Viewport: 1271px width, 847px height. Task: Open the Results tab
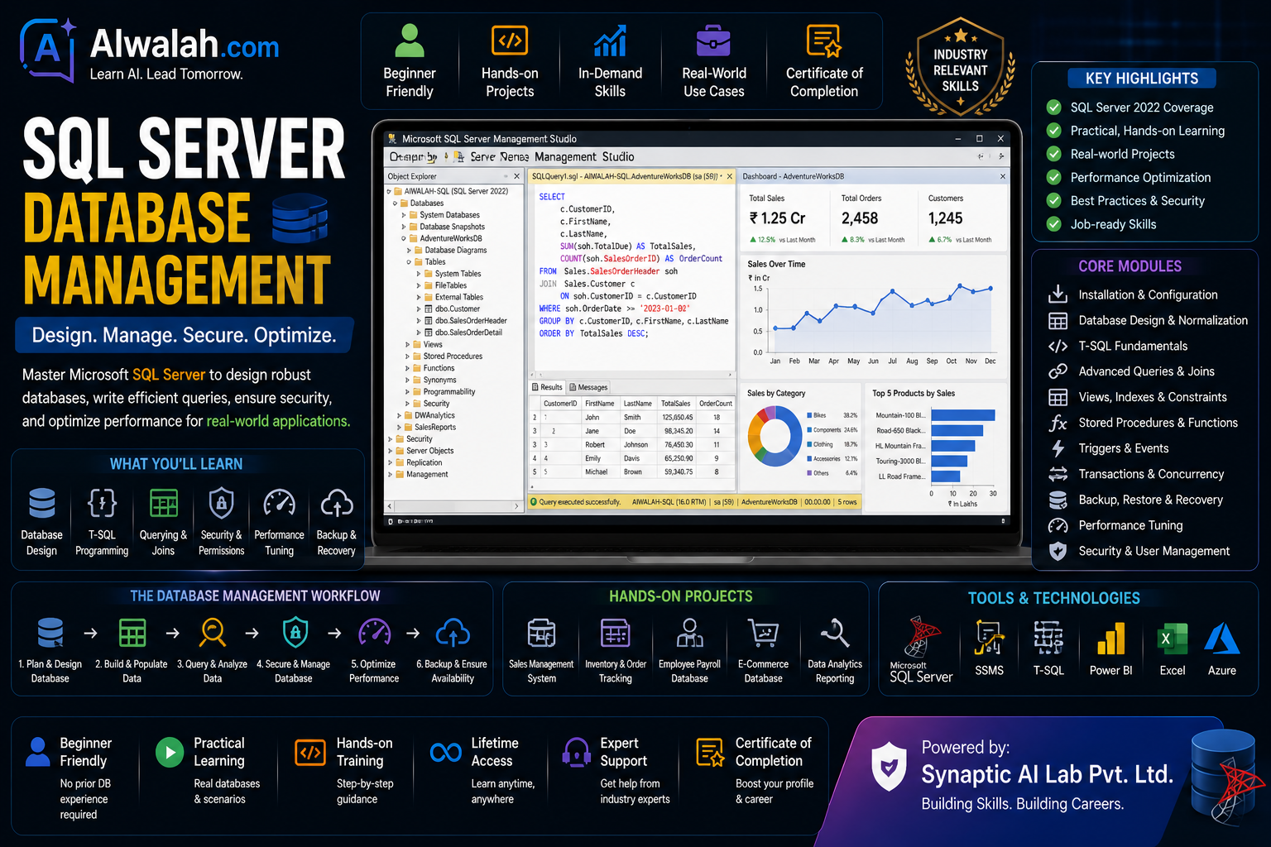coord(547,387)
